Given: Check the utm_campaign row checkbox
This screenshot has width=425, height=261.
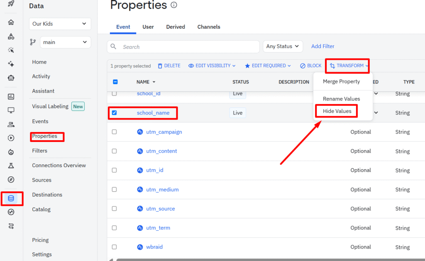Looking at the screenshot, I should pyautogui.click(x=115, y=132).
